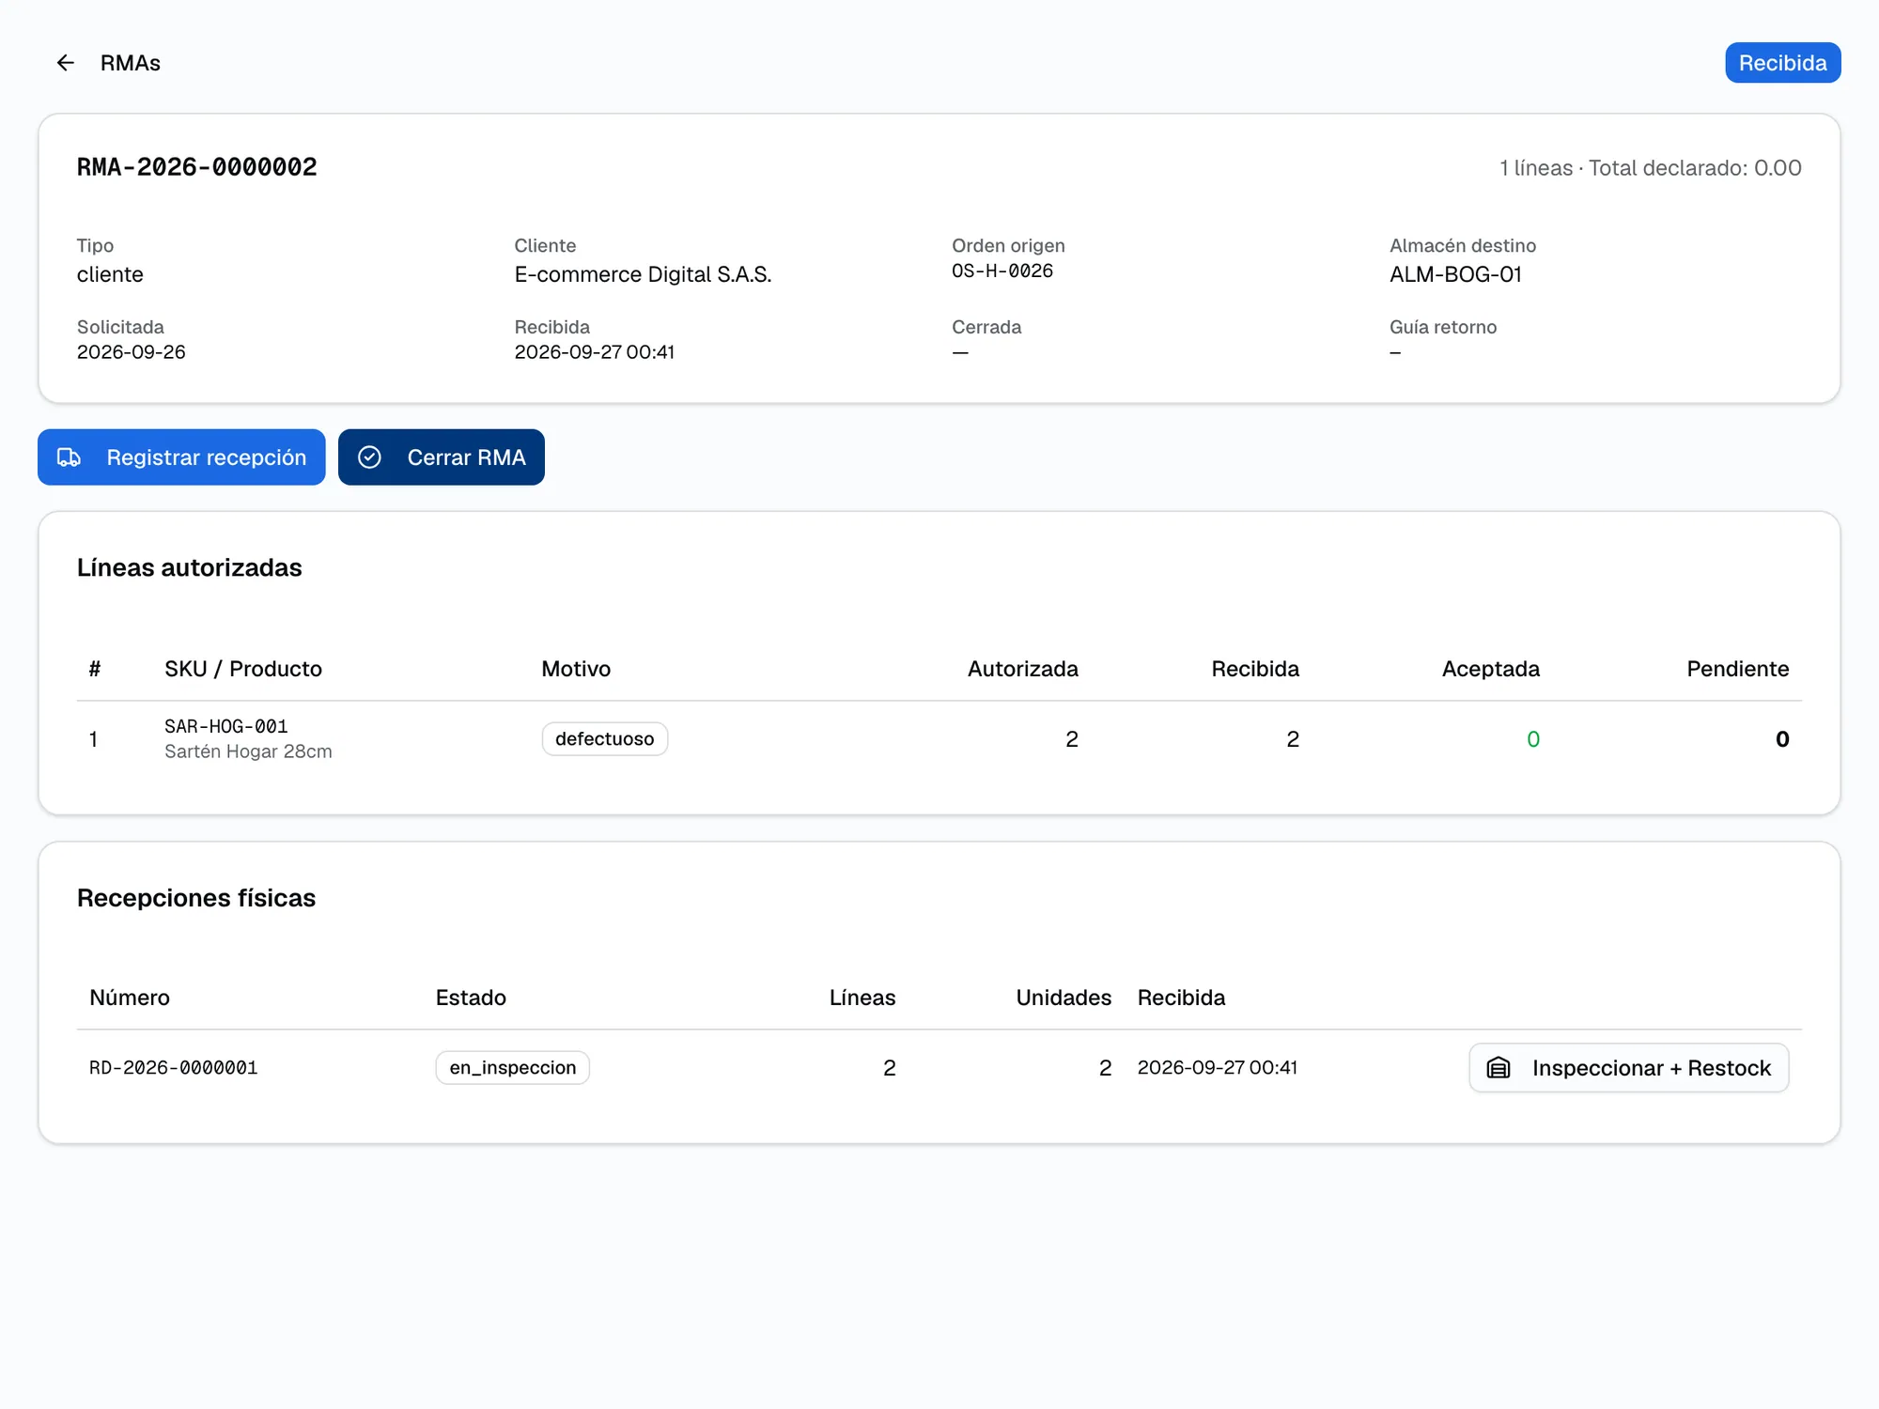The width and height of the screenshot is (1879, 1409).
Task: Start Inspeccionar + Restock for RD-2026-0000001
Action: tap(1628, 1068)
